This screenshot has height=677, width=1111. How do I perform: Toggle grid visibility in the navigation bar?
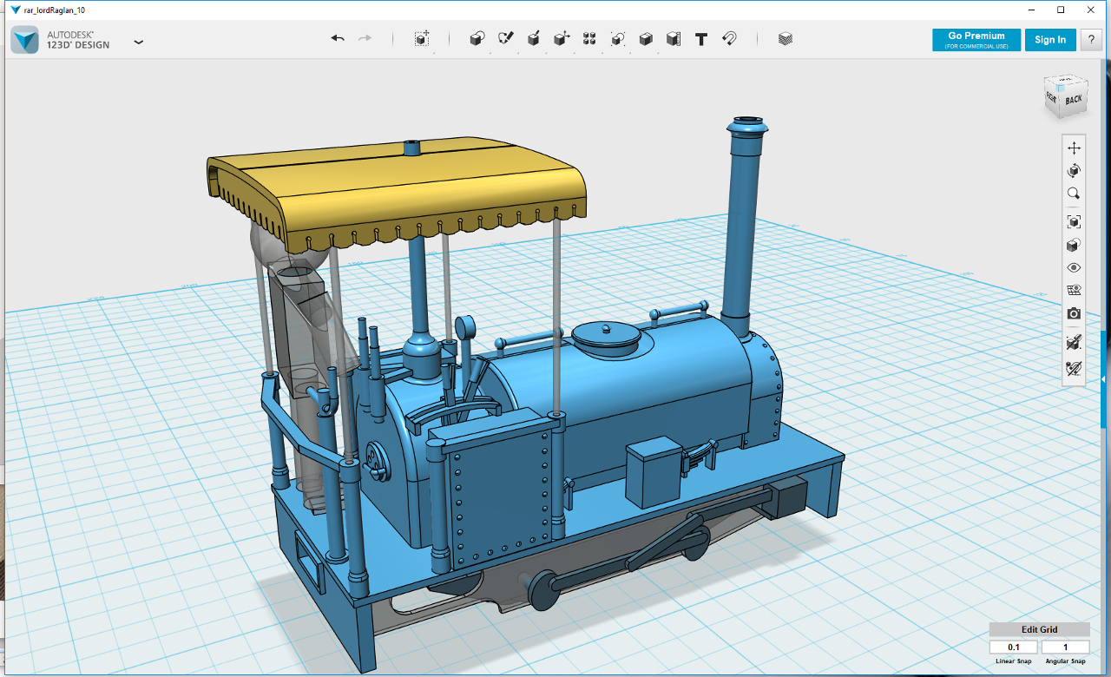[x=1074, y=290]
